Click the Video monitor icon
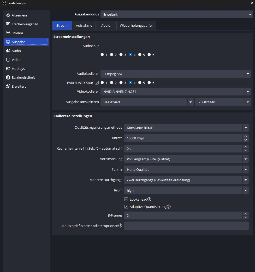The image size is (255, 272). (8, 60)
